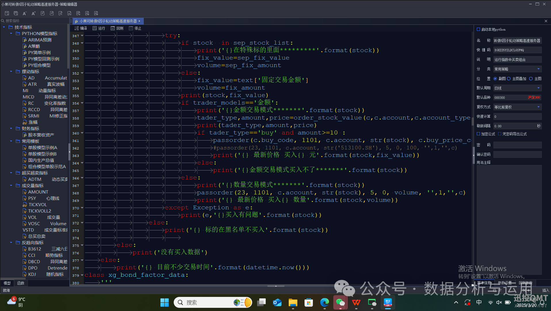Collapse the 技术指标 tree folder
The width and height of the screenshot is (551, 311).
click(4, 27)
